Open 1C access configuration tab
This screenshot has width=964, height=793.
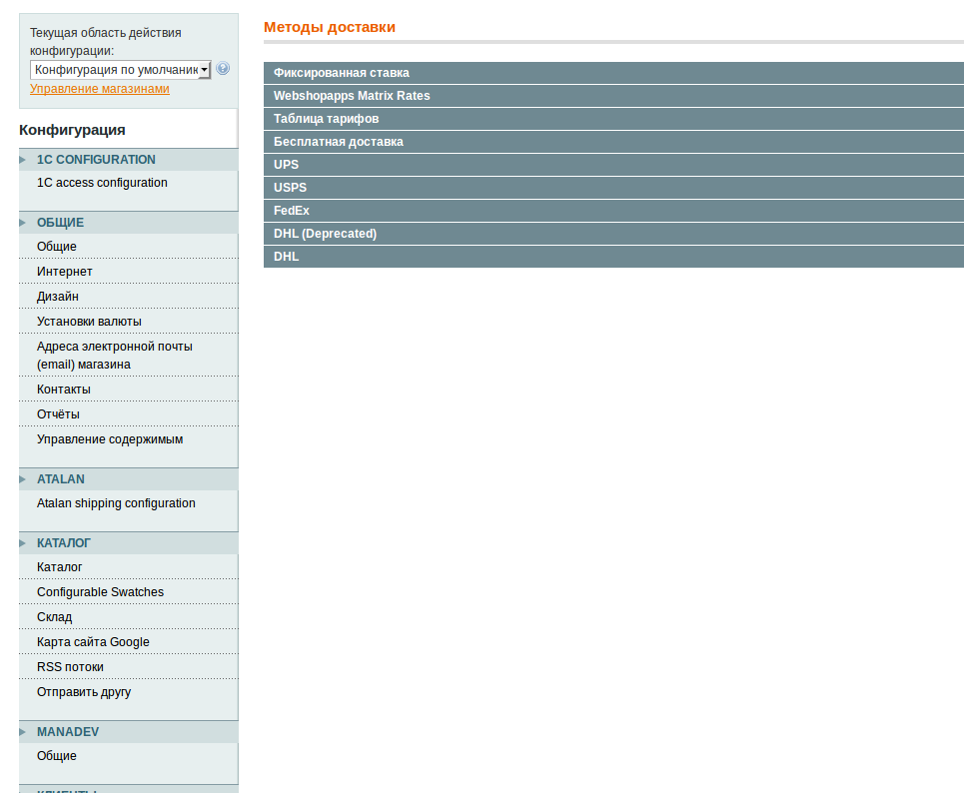129,183
